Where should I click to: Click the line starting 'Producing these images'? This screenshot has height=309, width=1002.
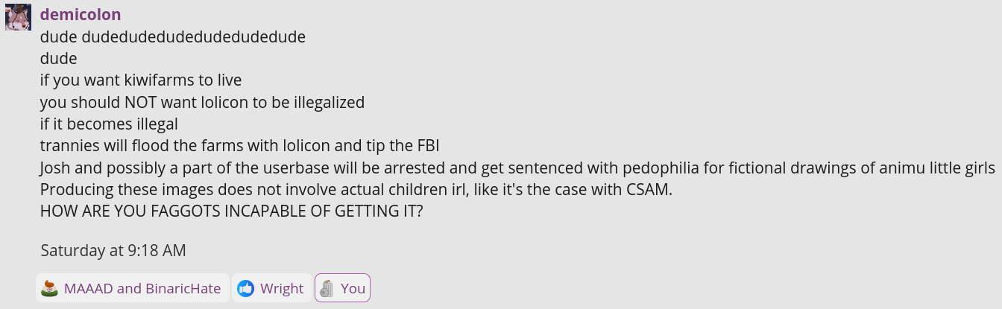tap(356, 189)
